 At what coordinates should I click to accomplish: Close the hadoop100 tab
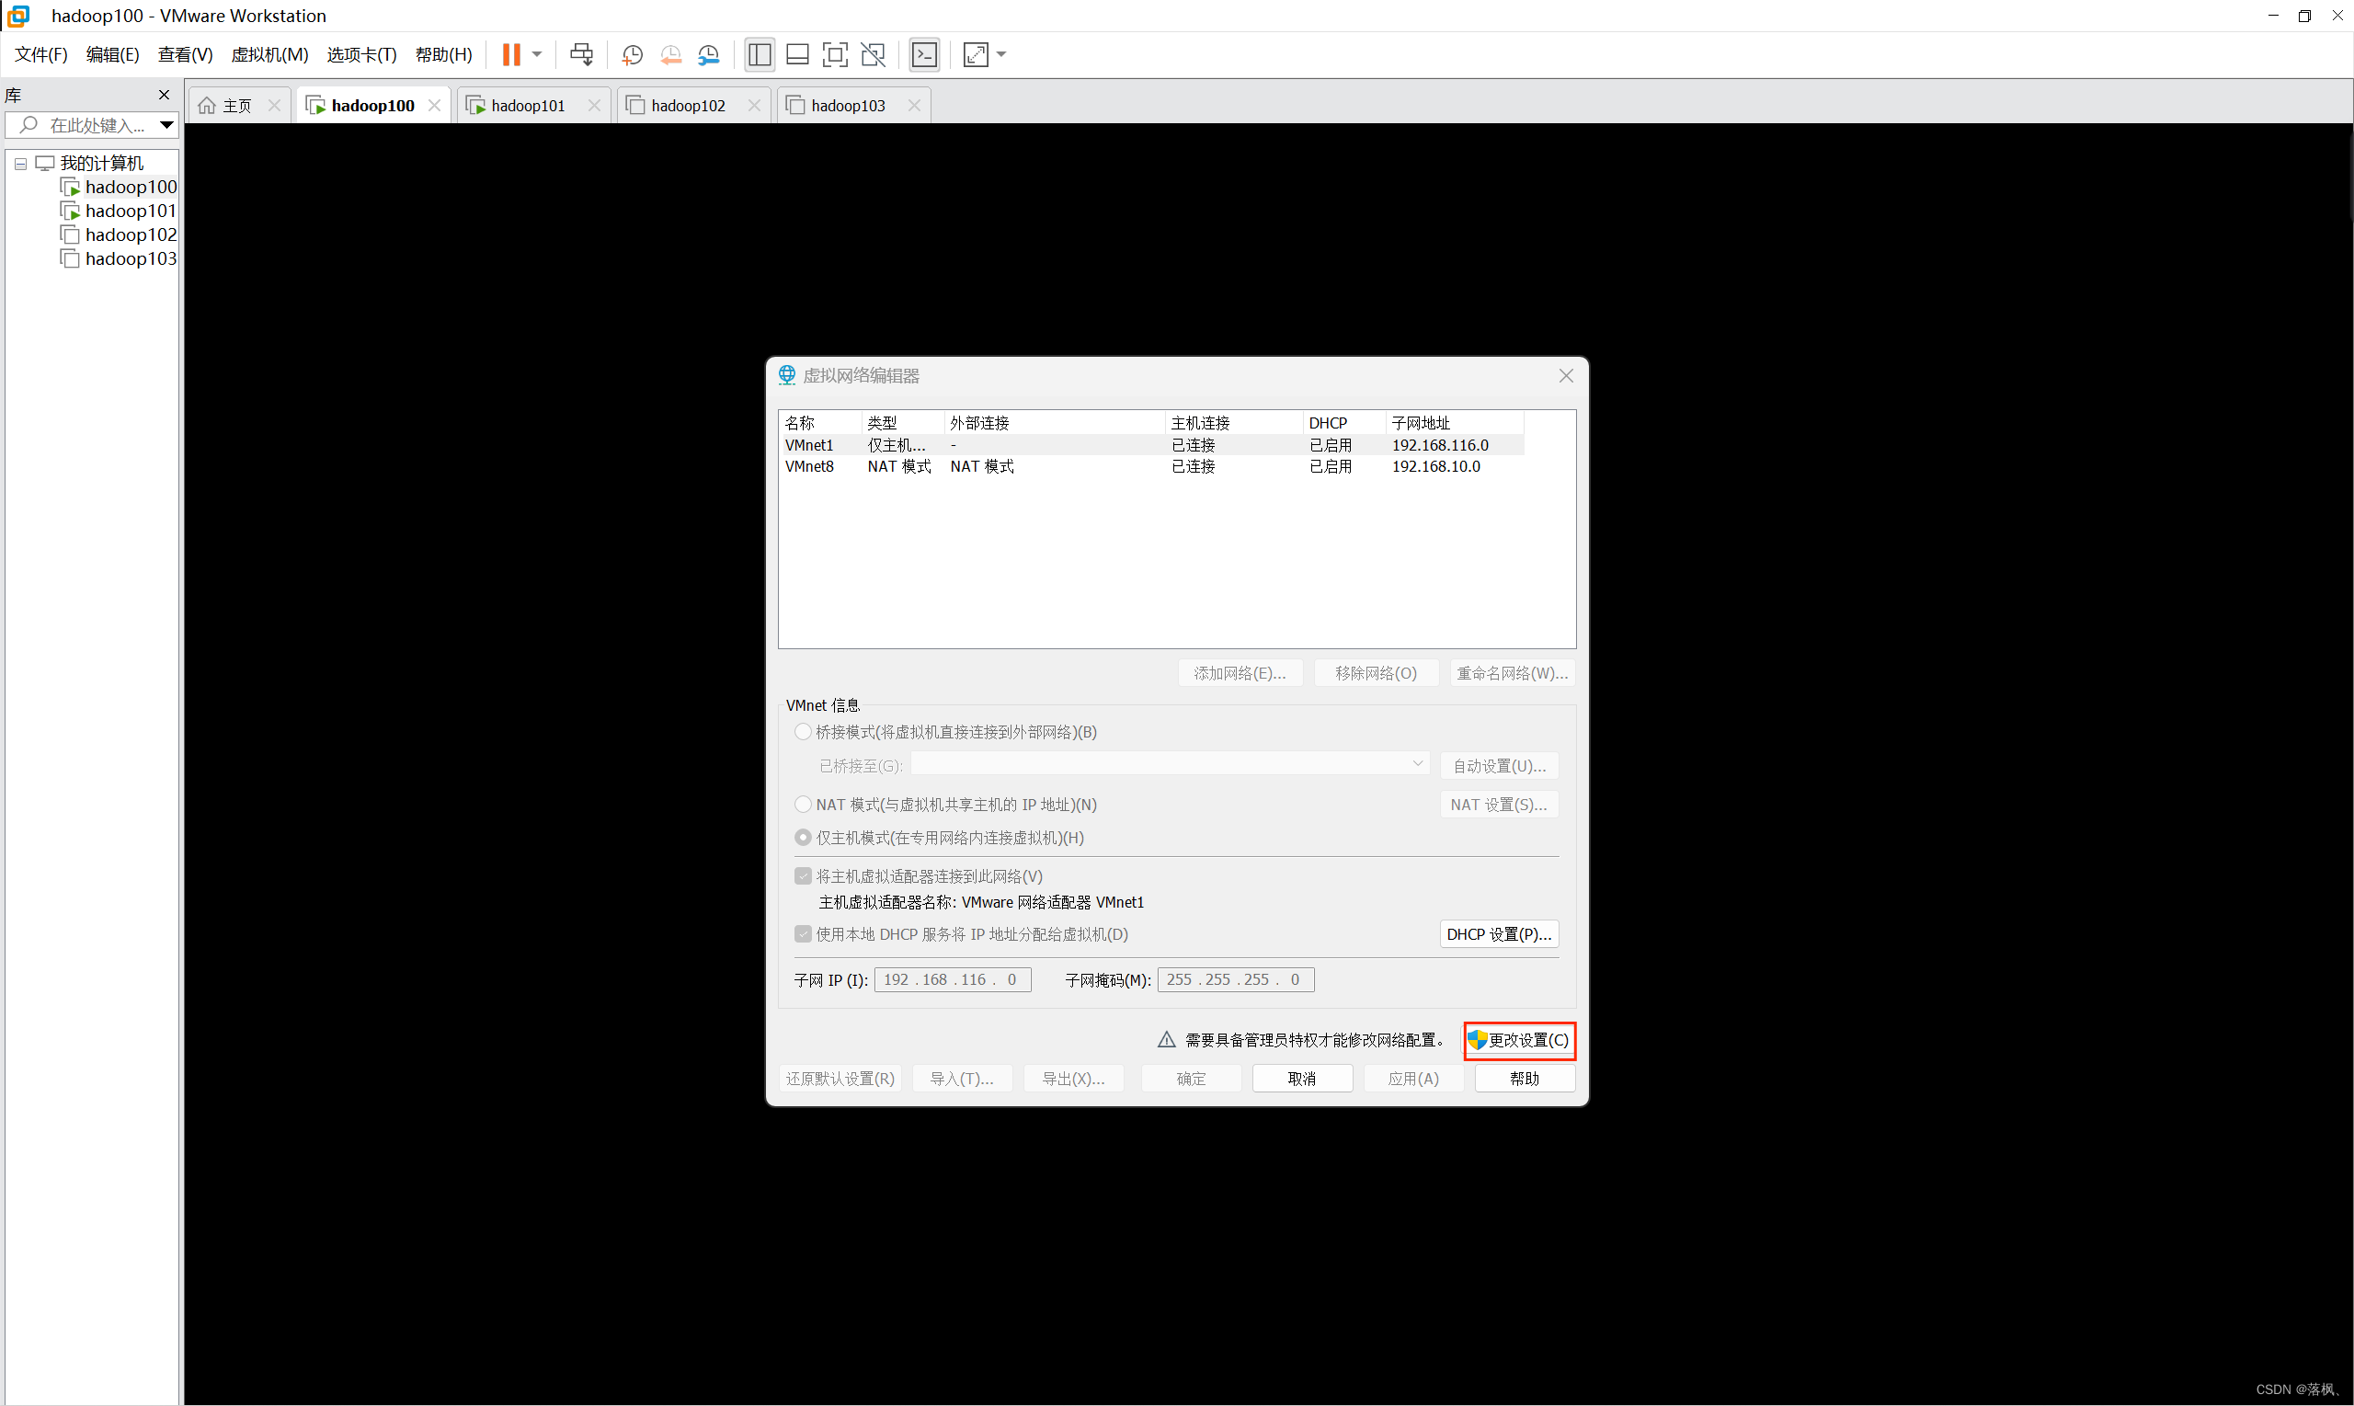[x=434, y=105]
